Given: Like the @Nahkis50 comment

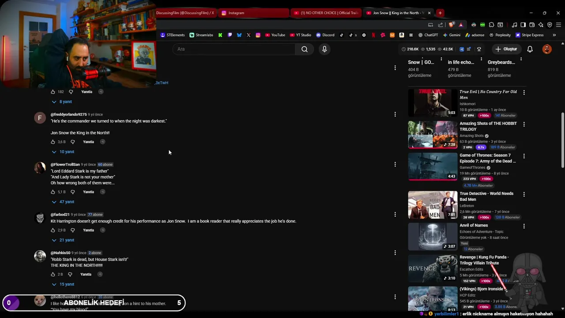Looking at the screenshot, I should click(x=53, y=274).
